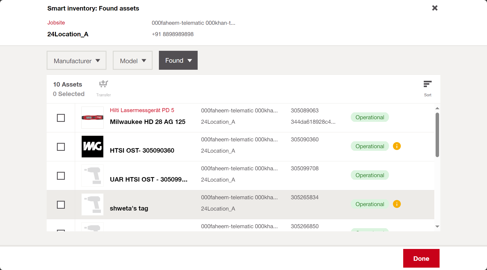This screenshot has height=270, width=487.
Task: Check the HTSI OST- 305090360 asset
Action: (61, 147)
